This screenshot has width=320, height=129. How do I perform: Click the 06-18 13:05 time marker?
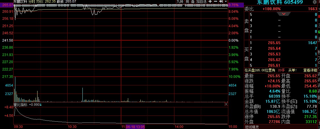pyautogui.click(x=135, y=127)
